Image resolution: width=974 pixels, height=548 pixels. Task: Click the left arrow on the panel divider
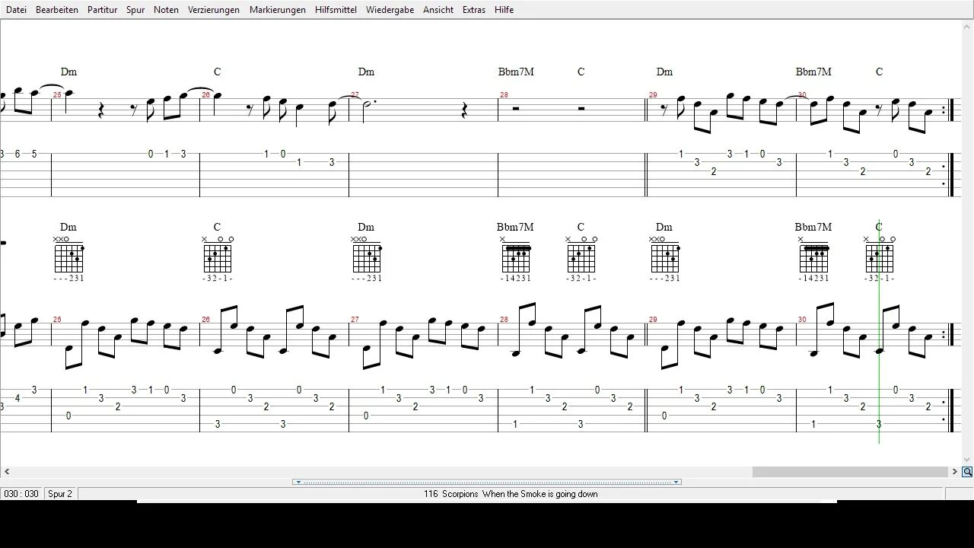coord(298,482)
